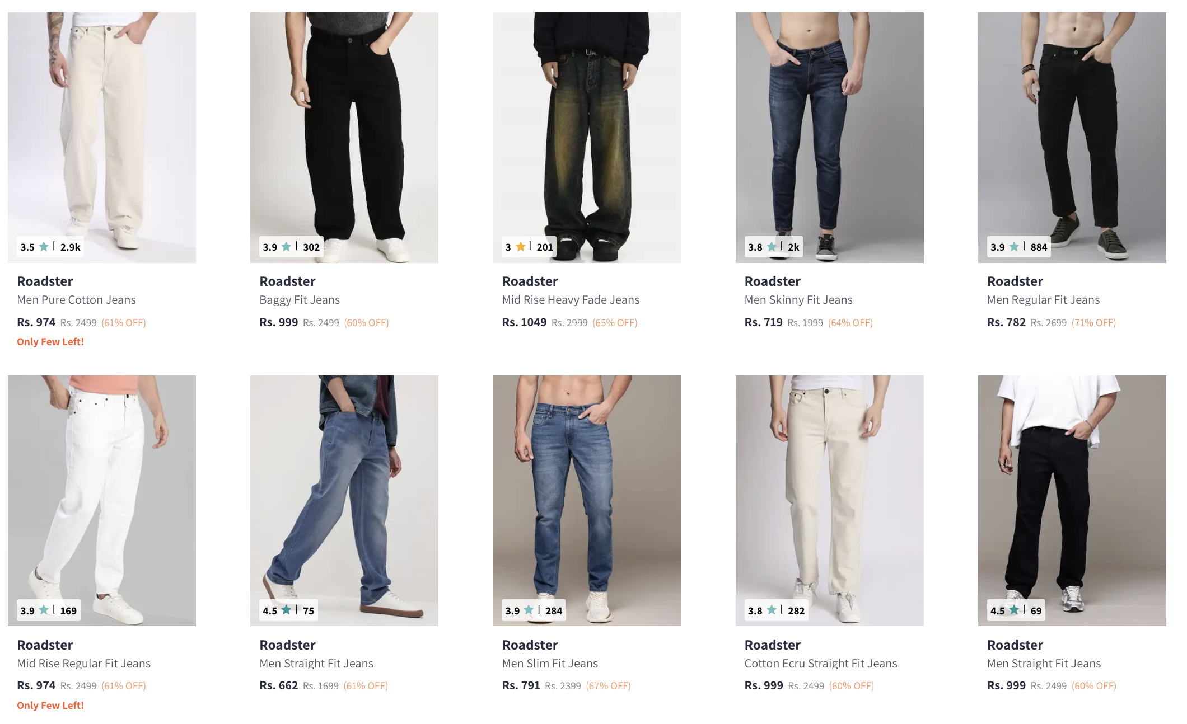The width and height of the screenshot is (1187, 724).
Task: Click the yellow star on the 201-ratings badge
Action: coord(521,247)
